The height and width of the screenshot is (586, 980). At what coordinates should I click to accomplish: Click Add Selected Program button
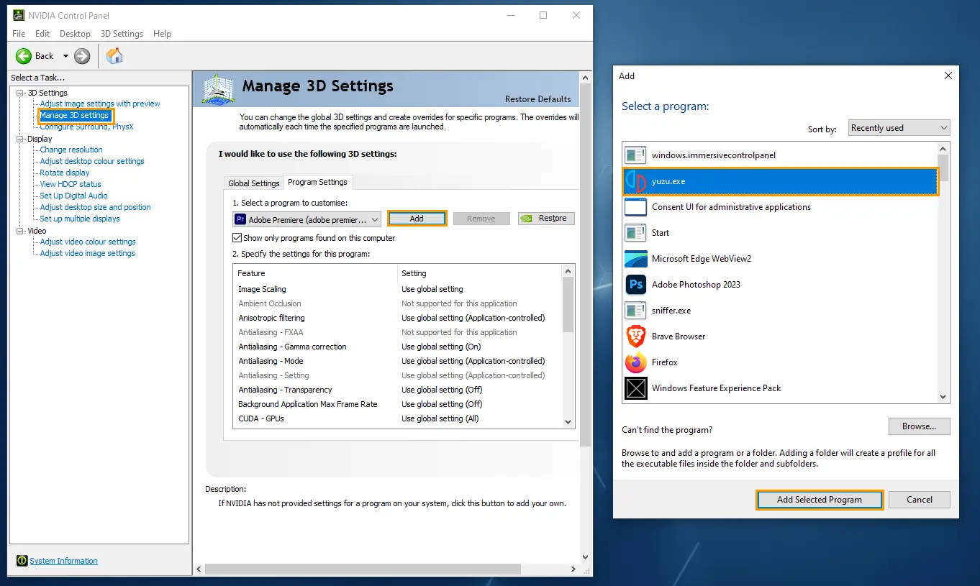[819, 500]
